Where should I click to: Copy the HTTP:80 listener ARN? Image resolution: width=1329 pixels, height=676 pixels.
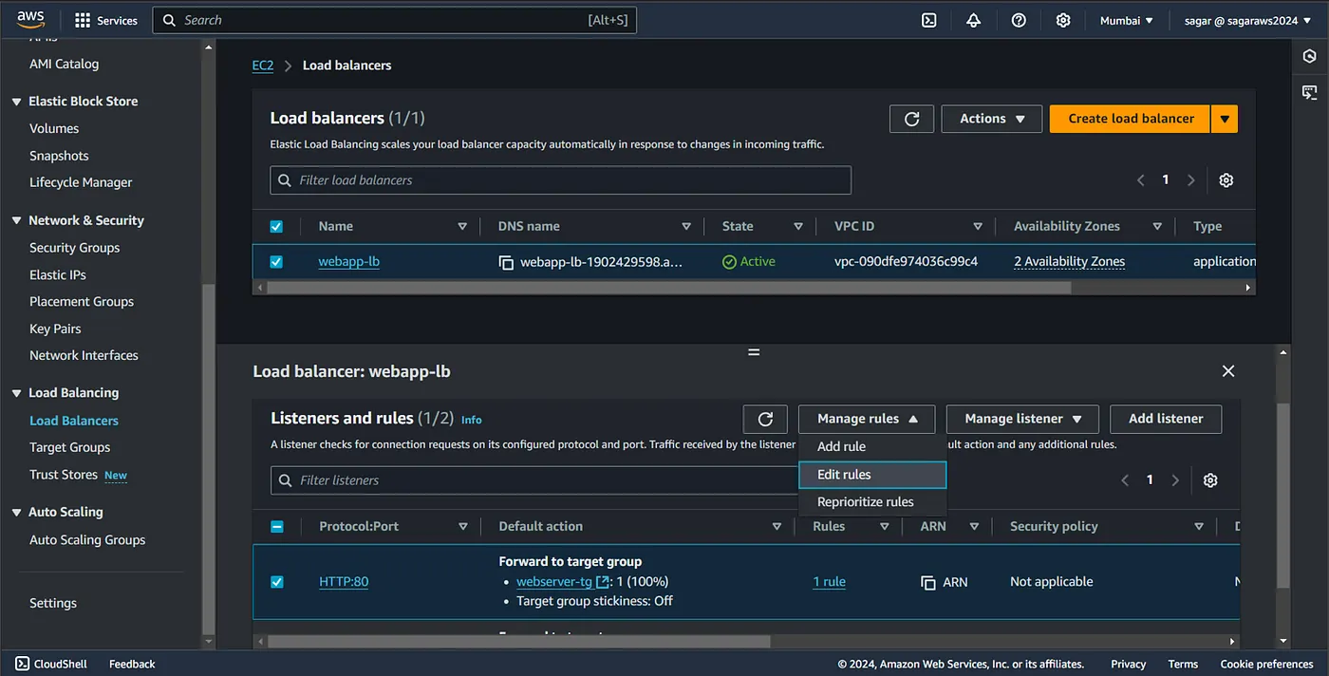pyautogui.click(x=928, y=582)
